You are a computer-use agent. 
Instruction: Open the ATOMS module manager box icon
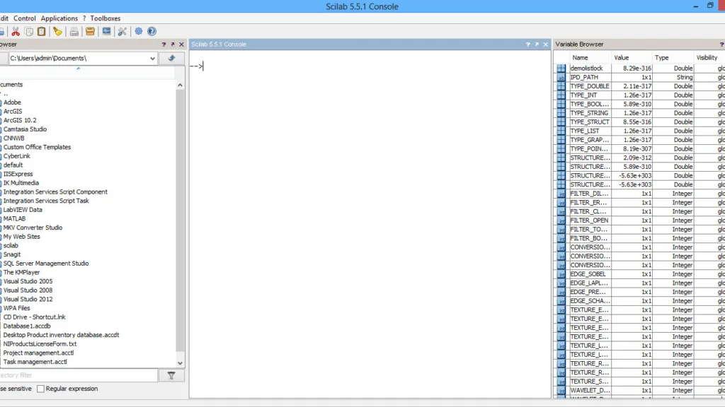coord(90,31)
